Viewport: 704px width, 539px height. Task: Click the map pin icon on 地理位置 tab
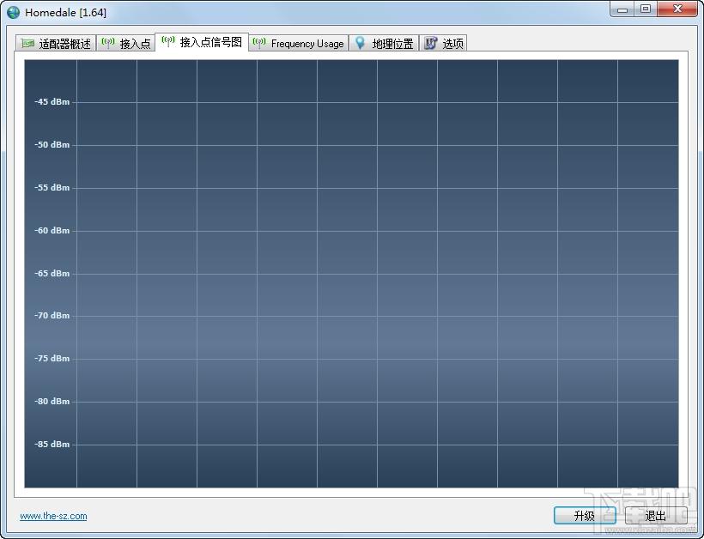tap(360, 44)
